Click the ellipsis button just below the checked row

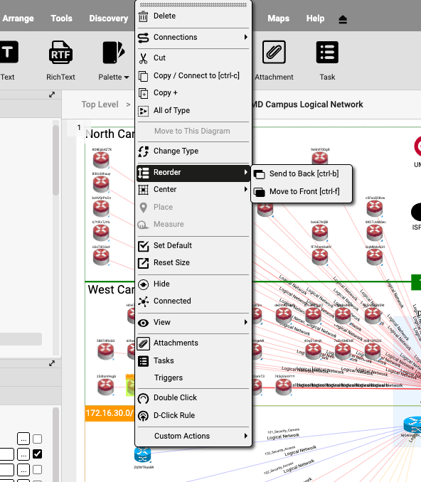[x=23, y=470]
